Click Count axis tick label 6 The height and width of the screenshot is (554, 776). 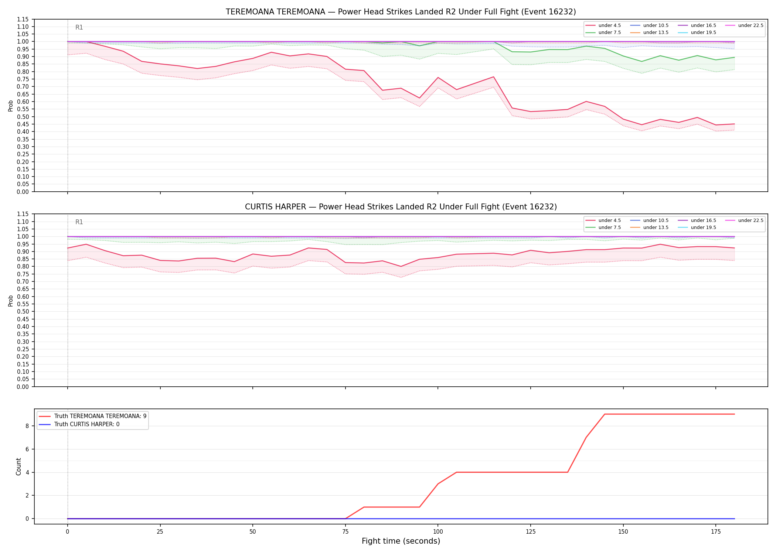pos(27,449)
